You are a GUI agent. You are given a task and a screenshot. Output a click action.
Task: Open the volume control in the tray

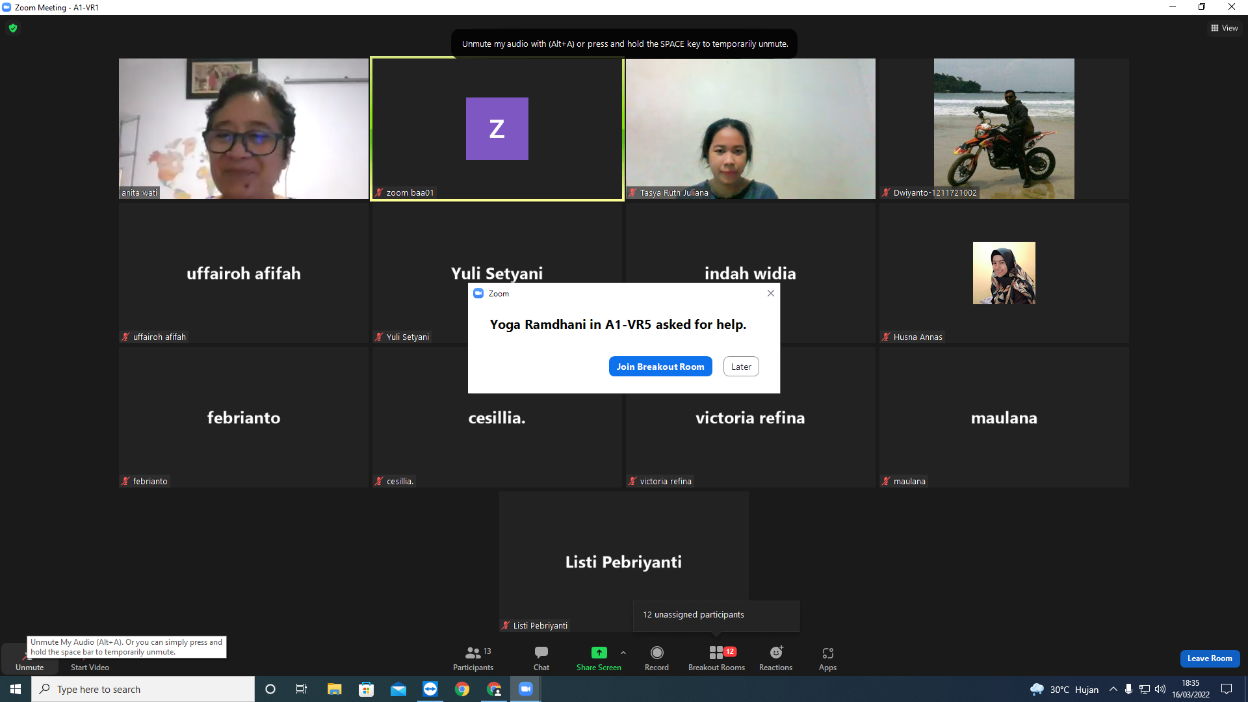click(1160, 689)
